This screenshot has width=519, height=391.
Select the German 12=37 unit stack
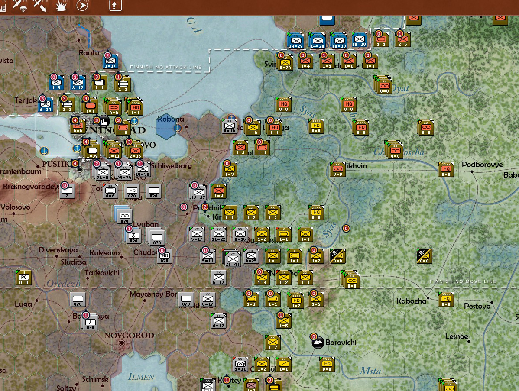(x=198, y=192)
